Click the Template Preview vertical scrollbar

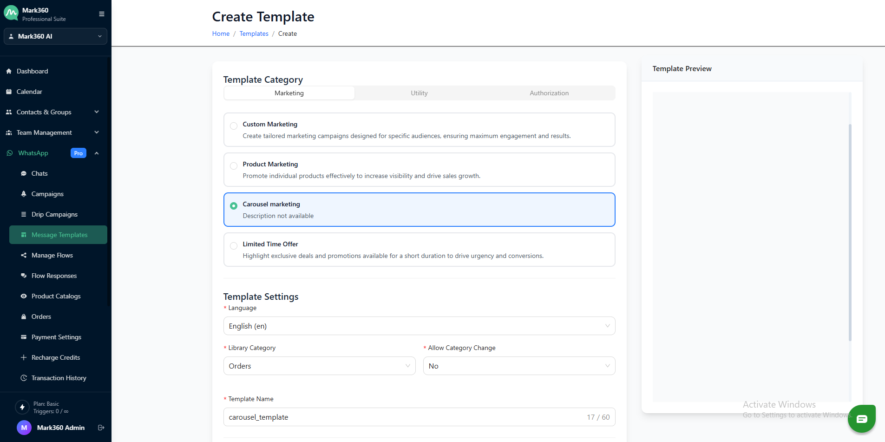(x=850, y=232)
